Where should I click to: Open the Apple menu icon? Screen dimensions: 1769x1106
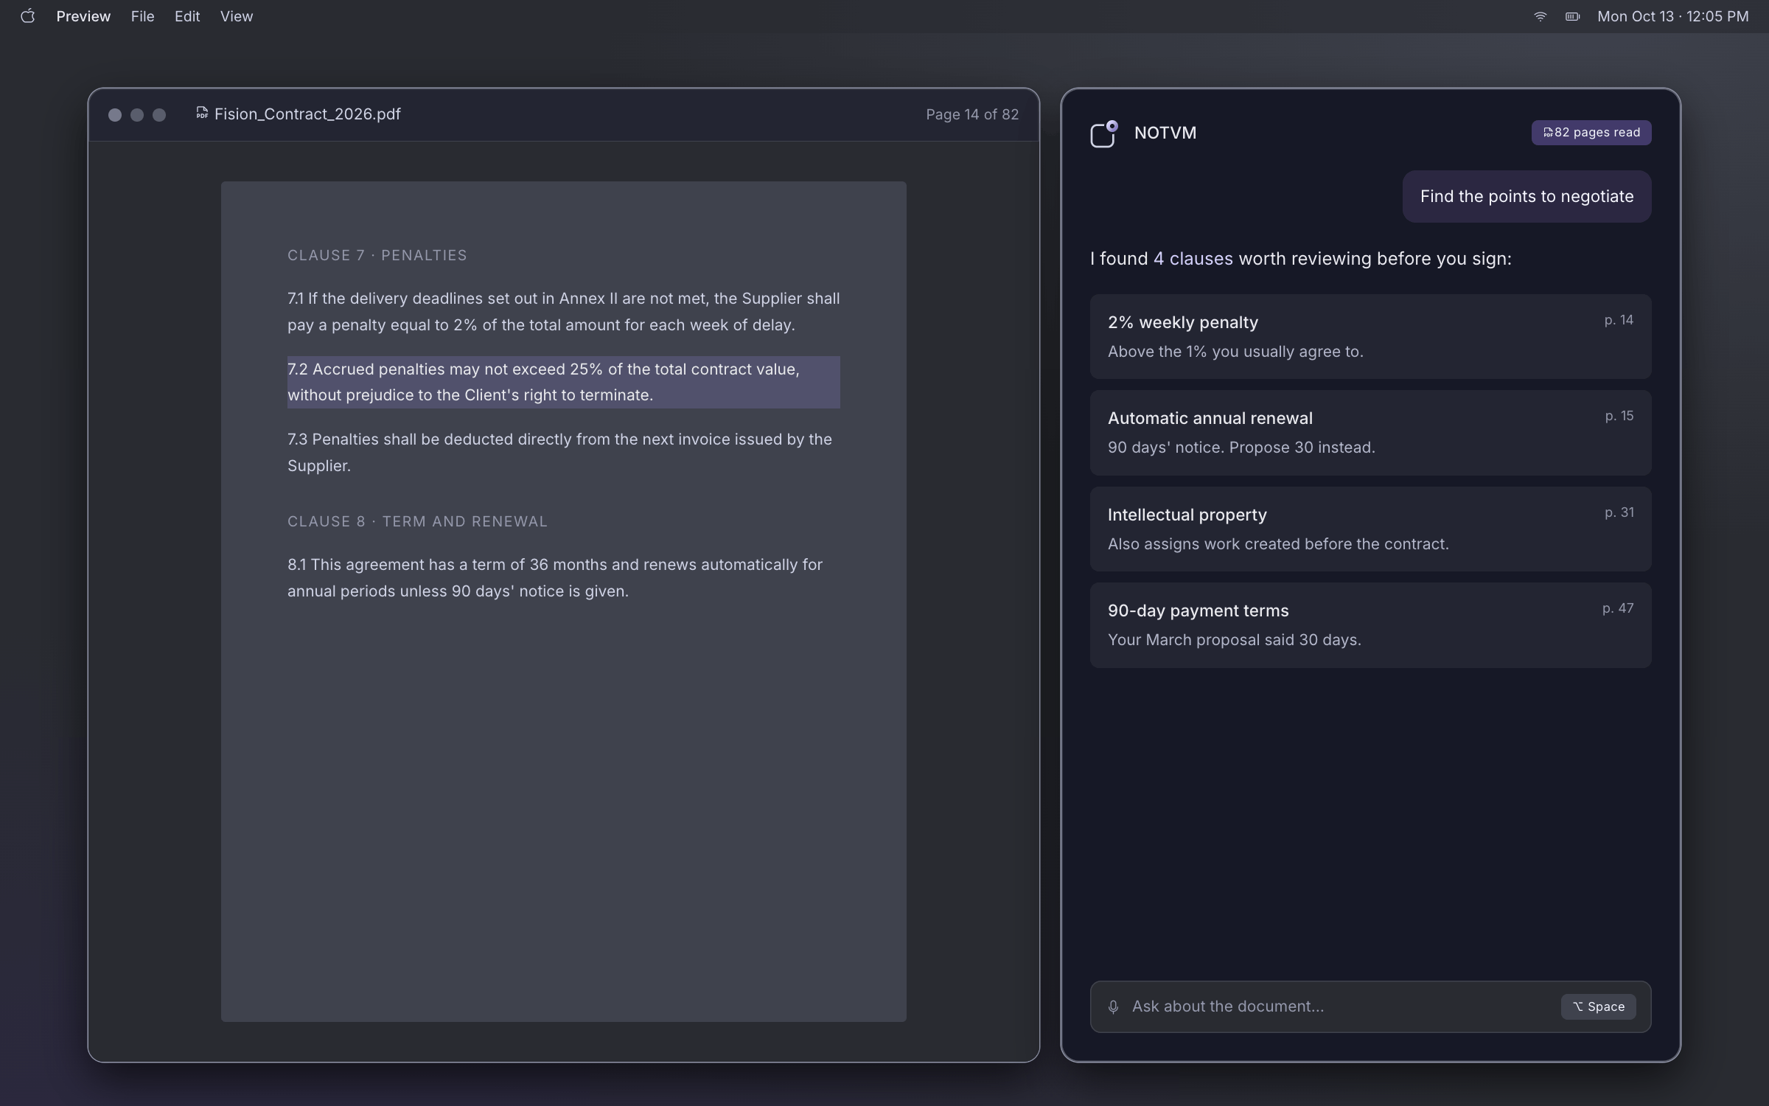click(x=27, y=16)
